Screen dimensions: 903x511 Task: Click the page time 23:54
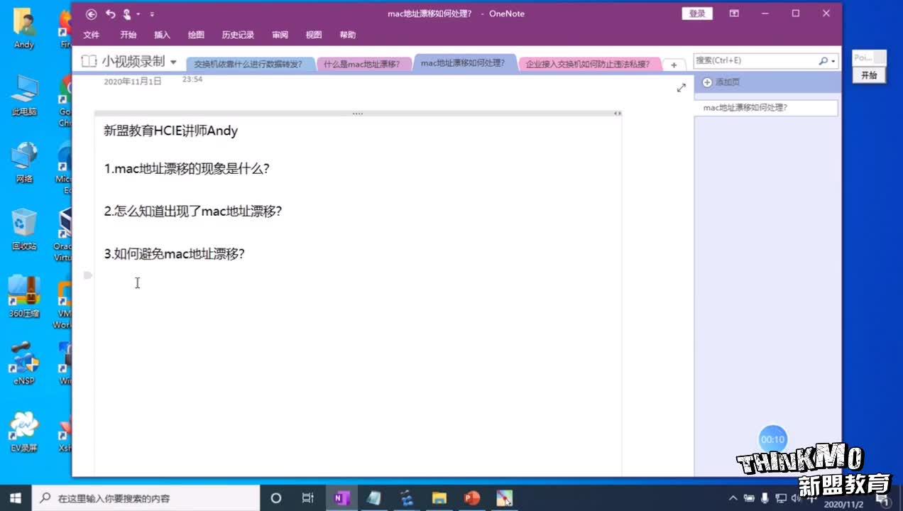coord(192,79)
